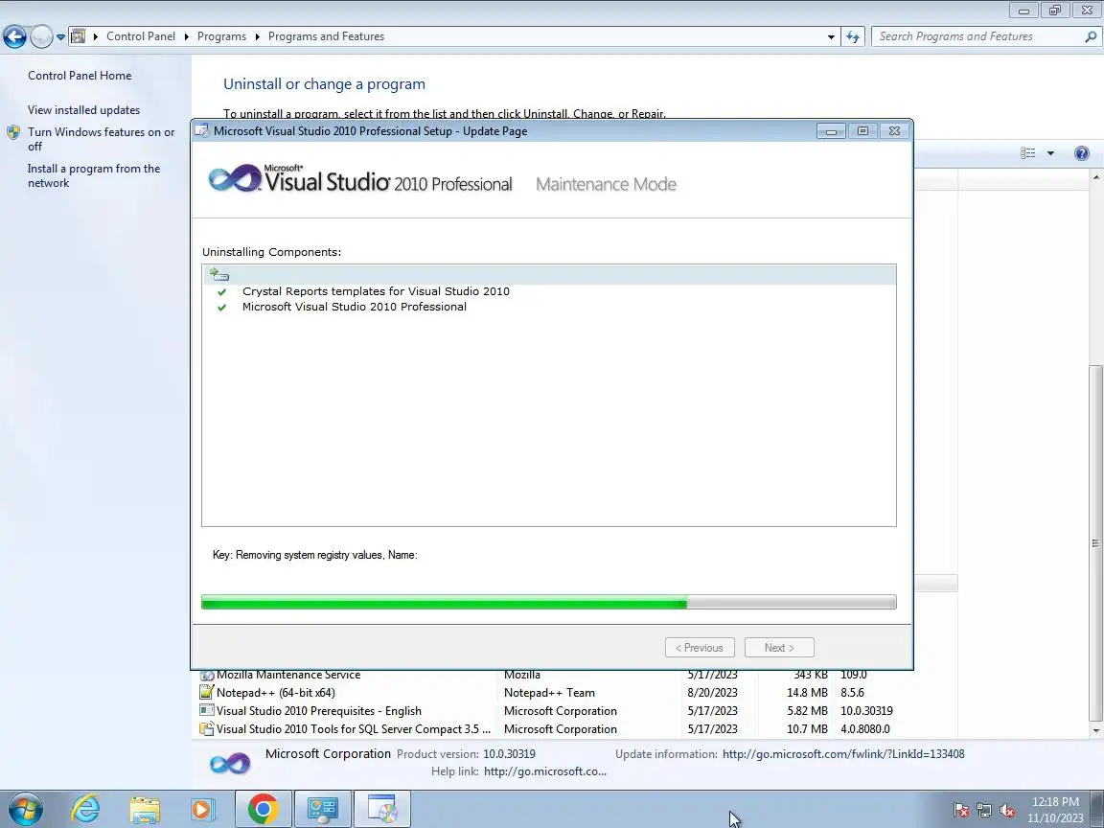Click the forward navigation arrow button

click(41, 36)
